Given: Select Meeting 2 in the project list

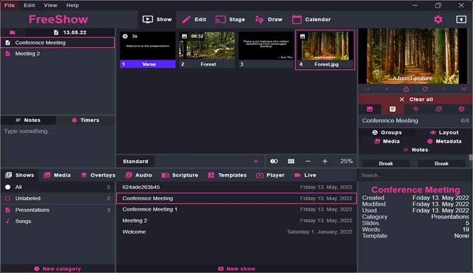Looking at the screenshot, I should 58,54.
